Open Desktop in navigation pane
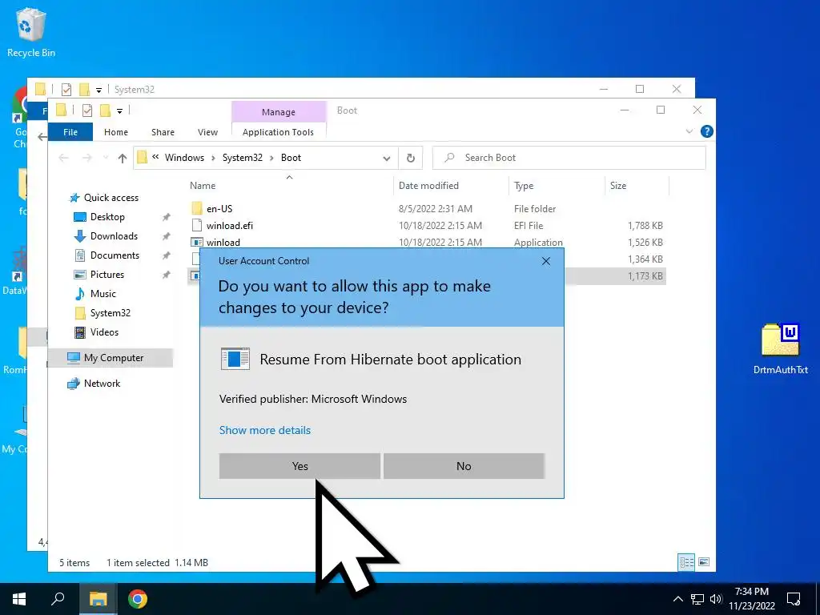Screen dimensions: 820x615 tap(107, 217)
